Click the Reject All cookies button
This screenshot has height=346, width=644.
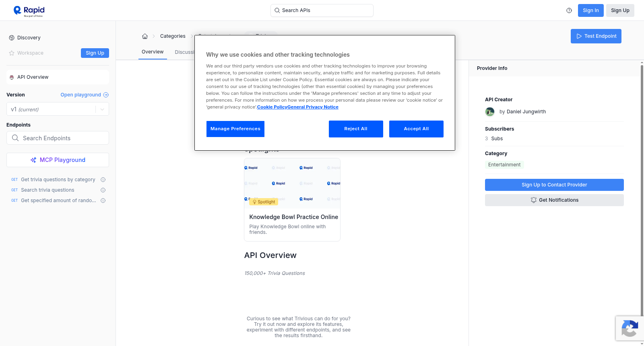tap(356, 129)
